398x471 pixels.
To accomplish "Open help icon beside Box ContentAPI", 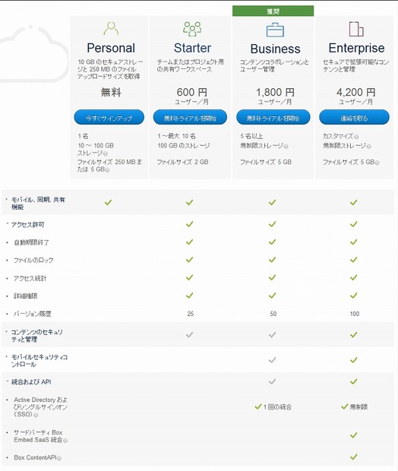I will point(59,458).
